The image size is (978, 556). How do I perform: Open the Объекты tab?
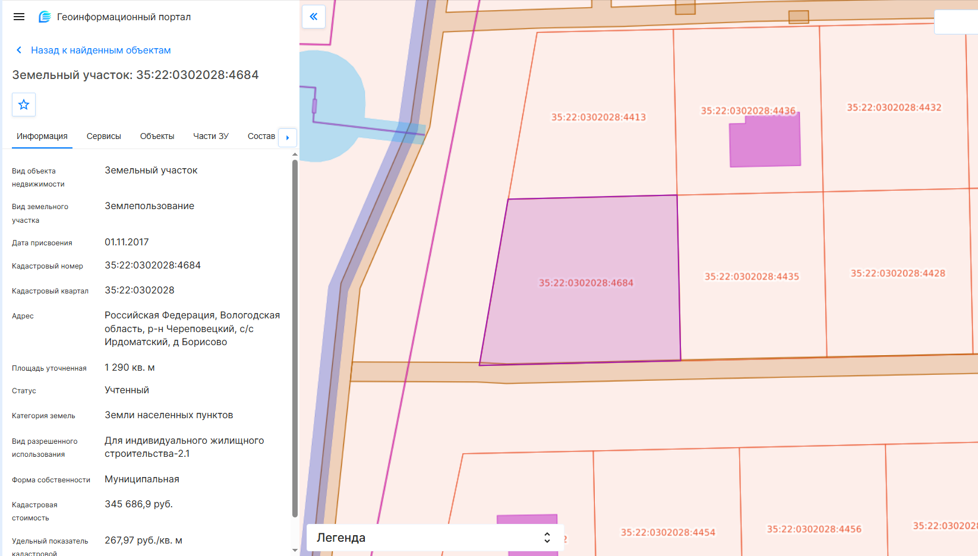click(157, 136)
